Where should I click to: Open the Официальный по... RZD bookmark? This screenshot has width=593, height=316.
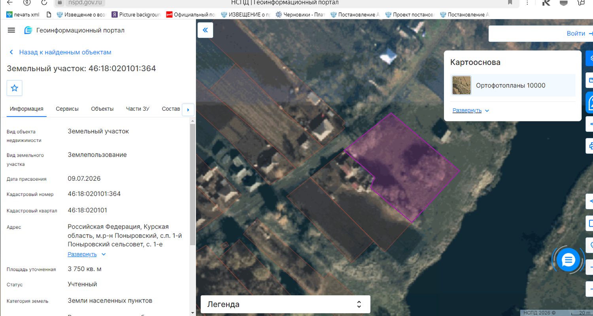pos(191,15)
